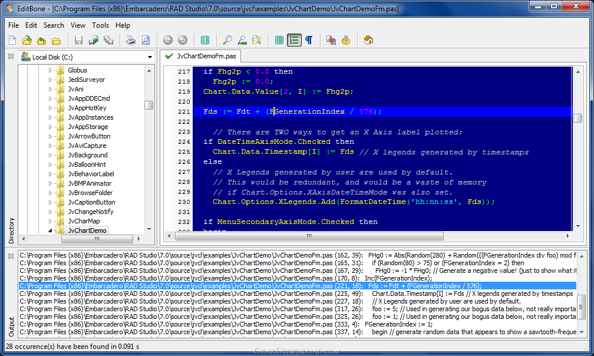
Task: Click the Print icon
Action: (131, 40)
